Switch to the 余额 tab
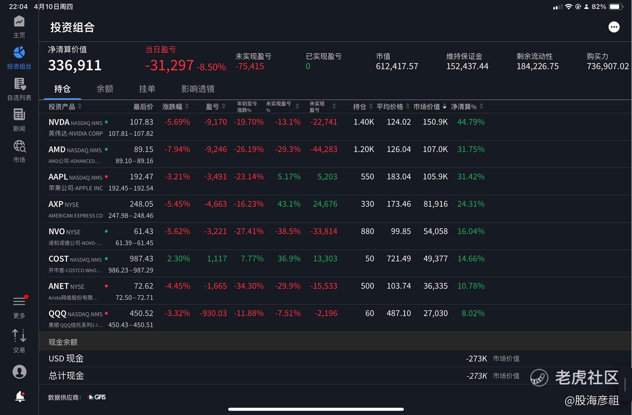This screenshot has width=632, height=415. click(105, 89)
